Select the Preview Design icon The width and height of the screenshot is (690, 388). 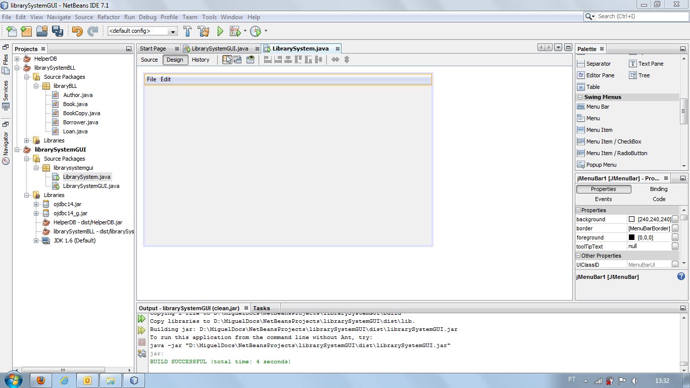point(250,60)
